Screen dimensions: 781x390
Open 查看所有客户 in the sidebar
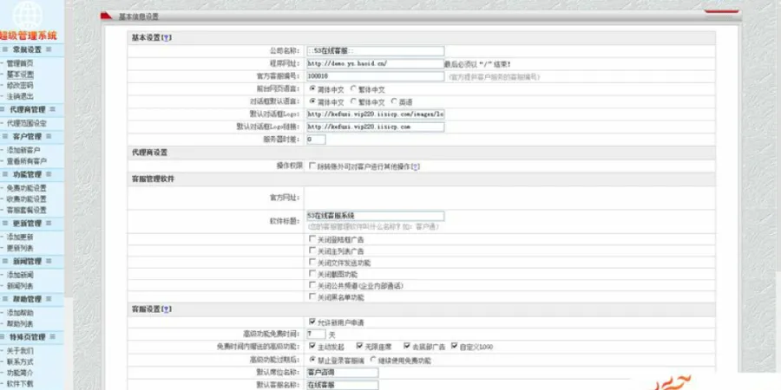[x=26, y=161]
